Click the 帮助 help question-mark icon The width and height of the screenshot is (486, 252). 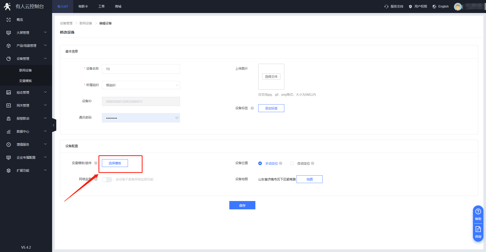coord(478,211)
